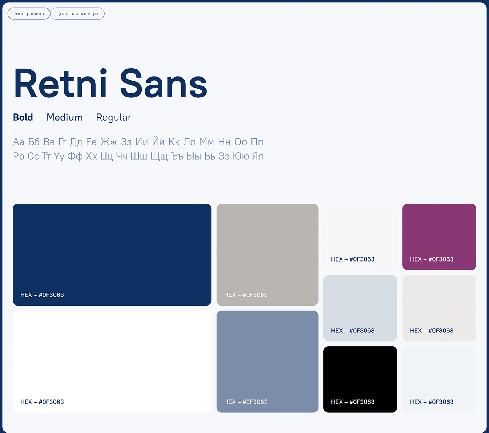Select the Bold font weight label
The width and height of the screenshot is (489, 433).
click(23, 117)
